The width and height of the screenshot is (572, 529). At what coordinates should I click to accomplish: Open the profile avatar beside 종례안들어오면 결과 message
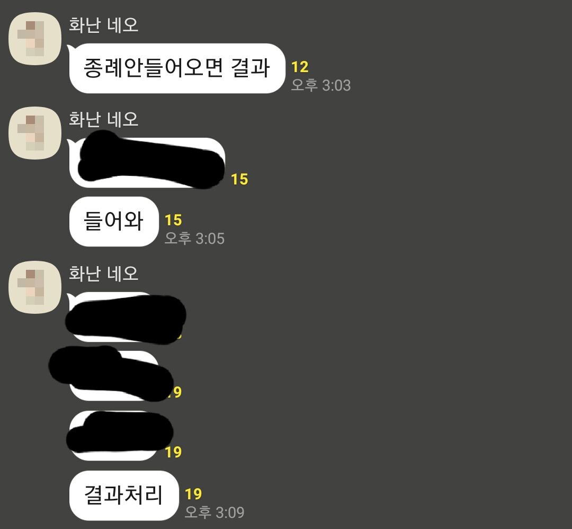click(x=35, y=39)
